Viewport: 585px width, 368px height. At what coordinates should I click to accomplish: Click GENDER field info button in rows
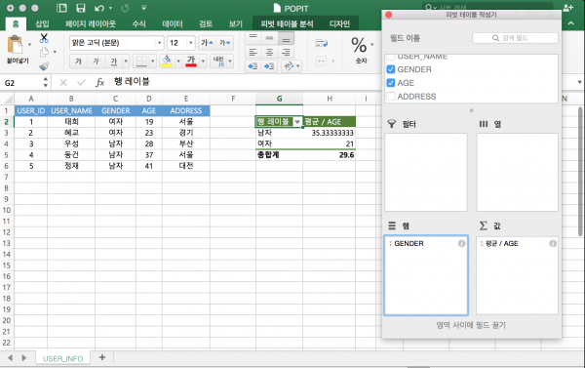461,244
